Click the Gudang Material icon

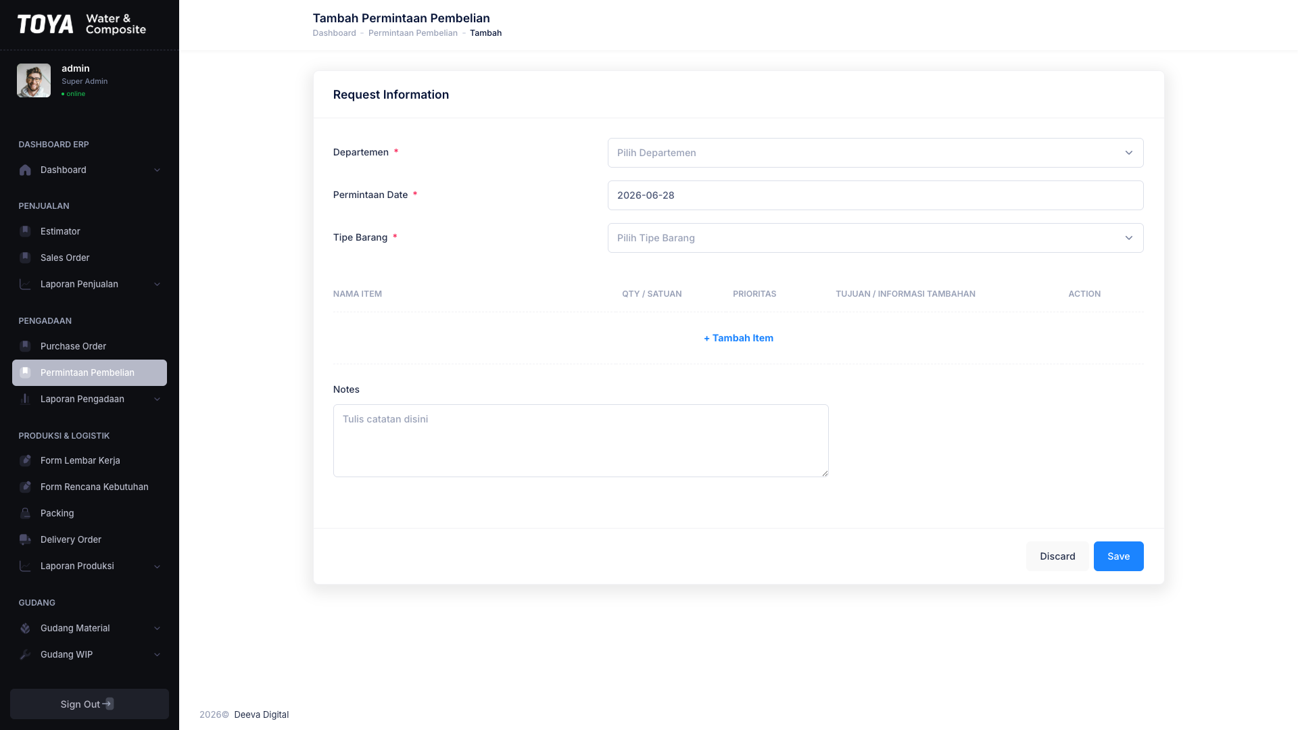click(25, 628)
